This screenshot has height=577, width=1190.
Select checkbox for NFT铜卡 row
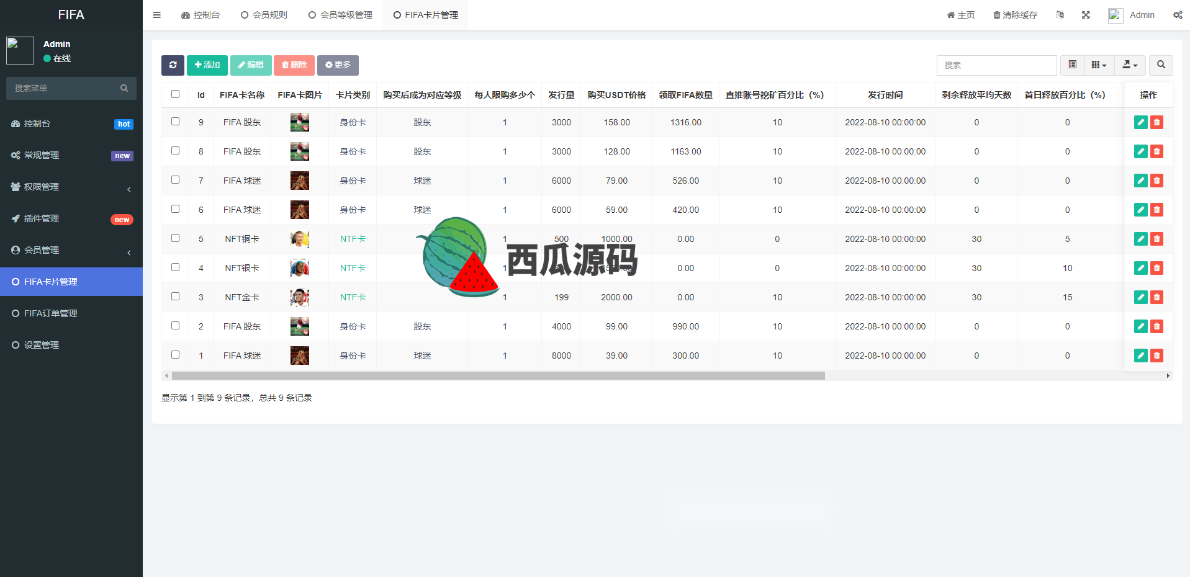(176, 238)
